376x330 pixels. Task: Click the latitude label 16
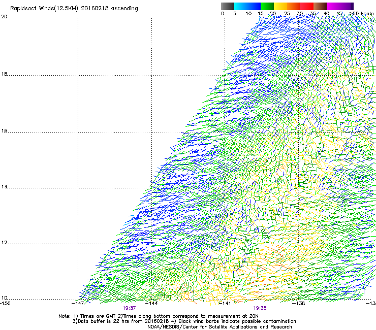tap(4, 131)
